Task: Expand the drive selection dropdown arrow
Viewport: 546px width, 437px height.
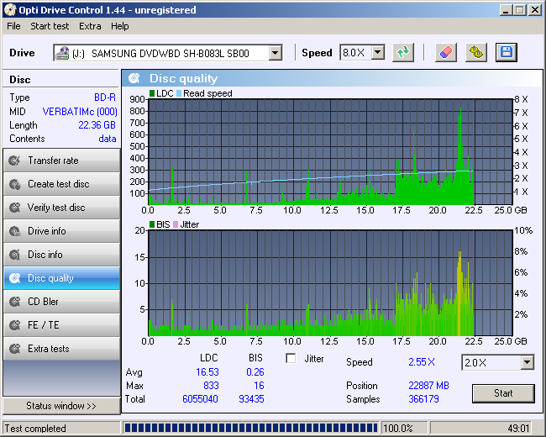Action: pyautogui.click(x=275, y=53)
